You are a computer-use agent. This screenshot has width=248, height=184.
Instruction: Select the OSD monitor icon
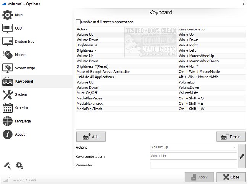(x=8, y=28)
